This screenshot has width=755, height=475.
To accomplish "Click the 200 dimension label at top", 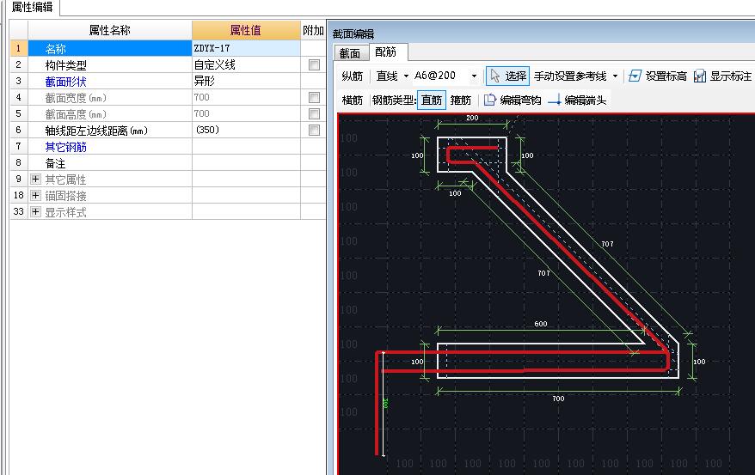I will [472, 118].
